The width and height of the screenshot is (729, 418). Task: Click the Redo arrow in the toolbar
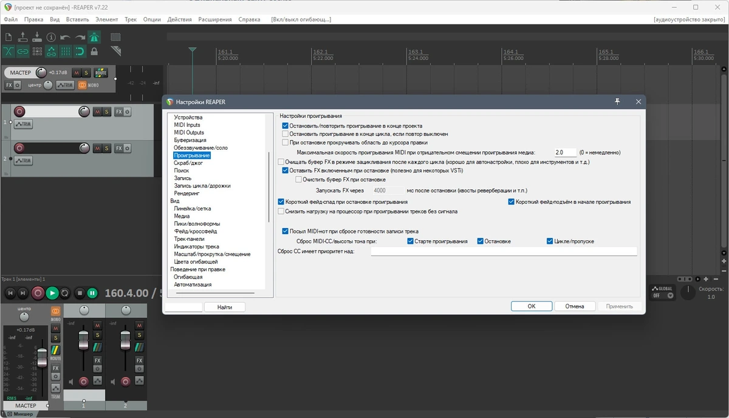80,37
